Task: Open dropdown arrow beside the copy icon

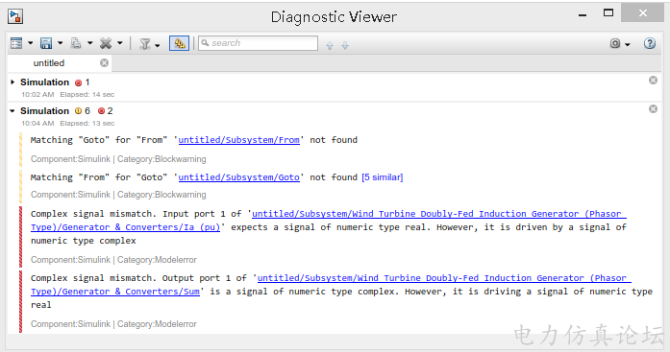Action: [x=90, y=43]
